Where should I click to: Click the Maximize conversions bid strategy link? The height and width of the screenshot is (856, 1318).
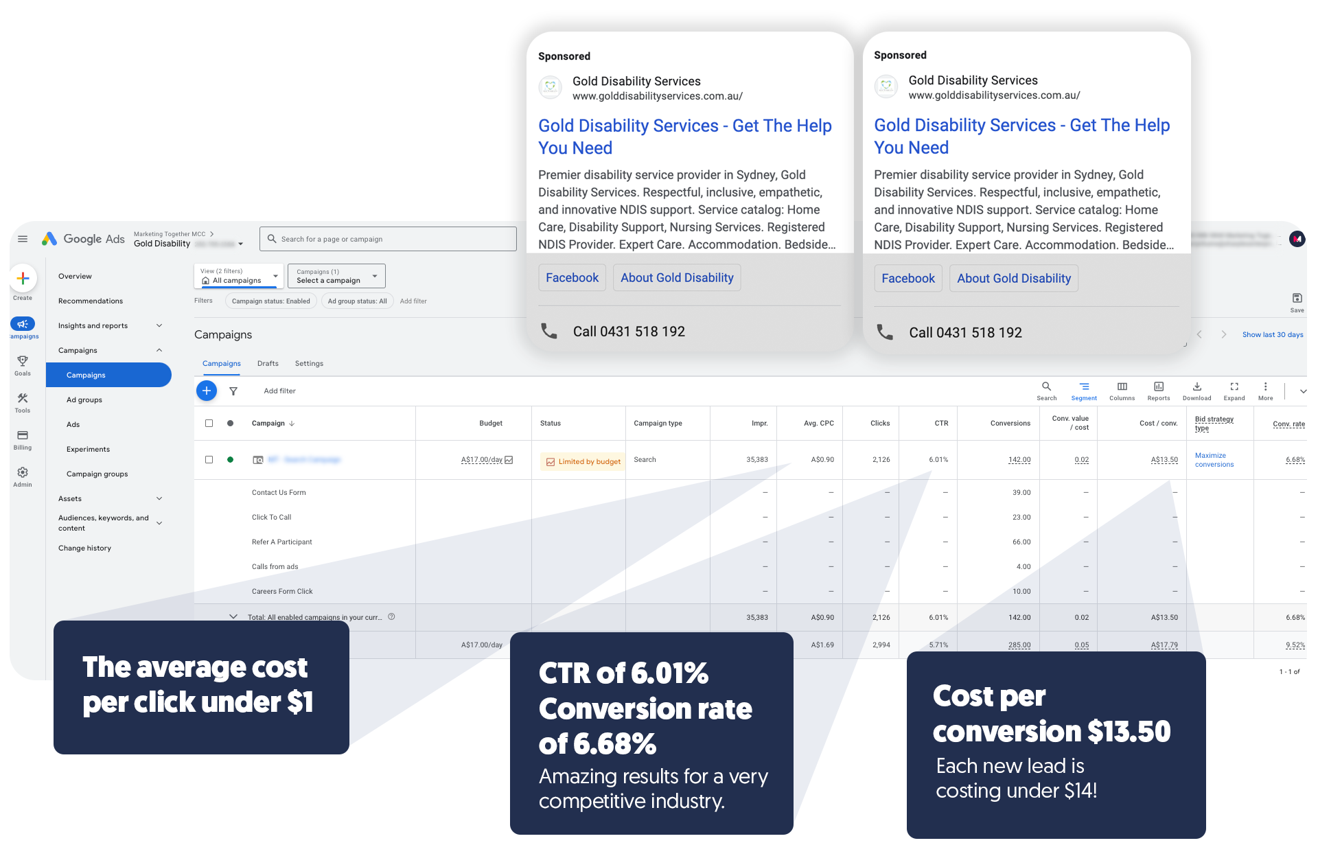point(1214,460)
